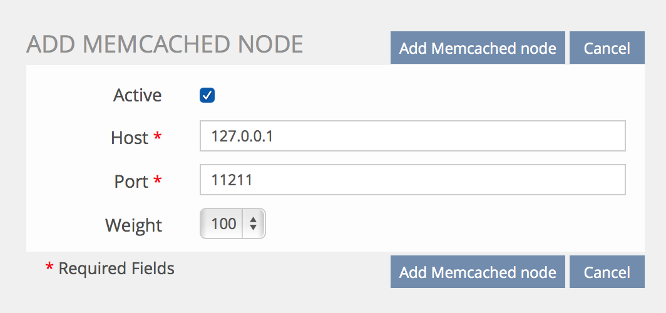Click the red asterisk beside Host
The height and width of the screenshot is (313, 666).
[157, 136]
